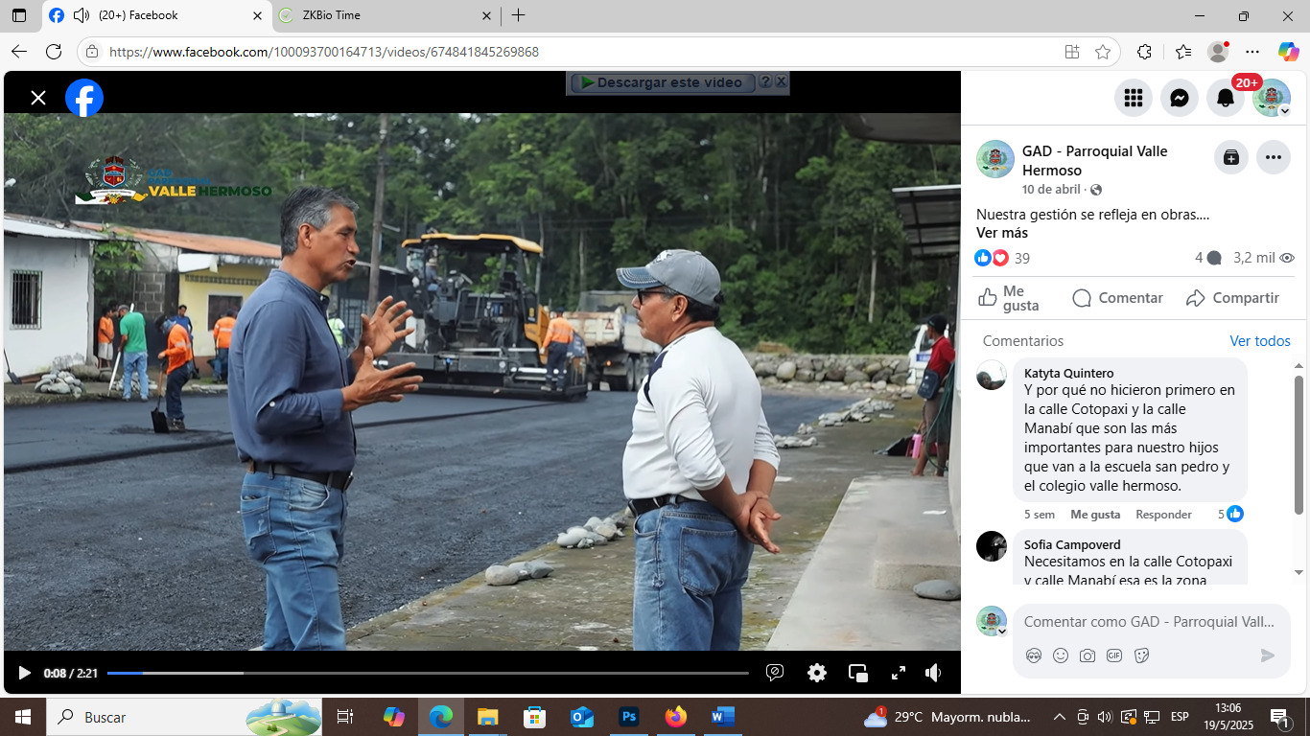The width and height of the screenshot is (1310, 736).
Task: Open Facebook Messenger icon
Action: point(1180,98)
